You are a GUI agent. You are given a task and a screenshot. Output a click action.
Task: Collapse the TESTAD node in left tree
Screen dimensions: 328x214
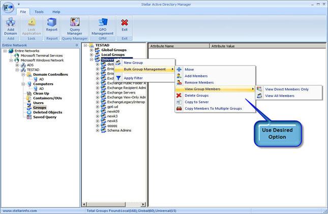[x=17, y=70]
